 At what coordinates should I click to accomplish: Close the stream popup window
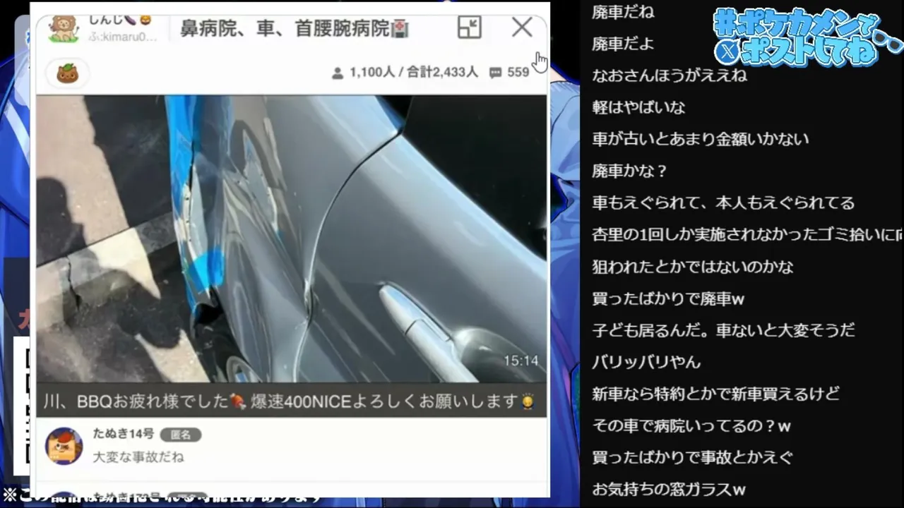click(x=522, y=27)
